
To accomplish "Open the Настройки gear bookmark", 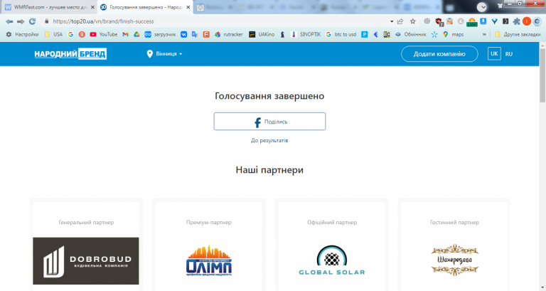I will [22, 34].
